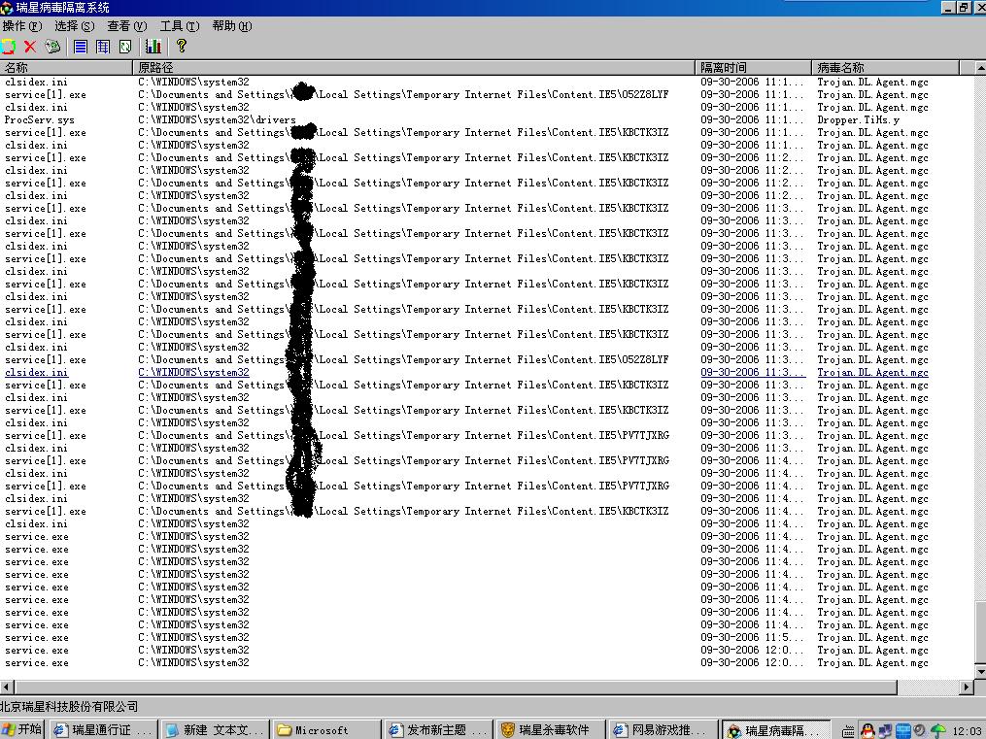
Task: Click horizontal scrollbar left arrow
Action: [x=7, y=687]
